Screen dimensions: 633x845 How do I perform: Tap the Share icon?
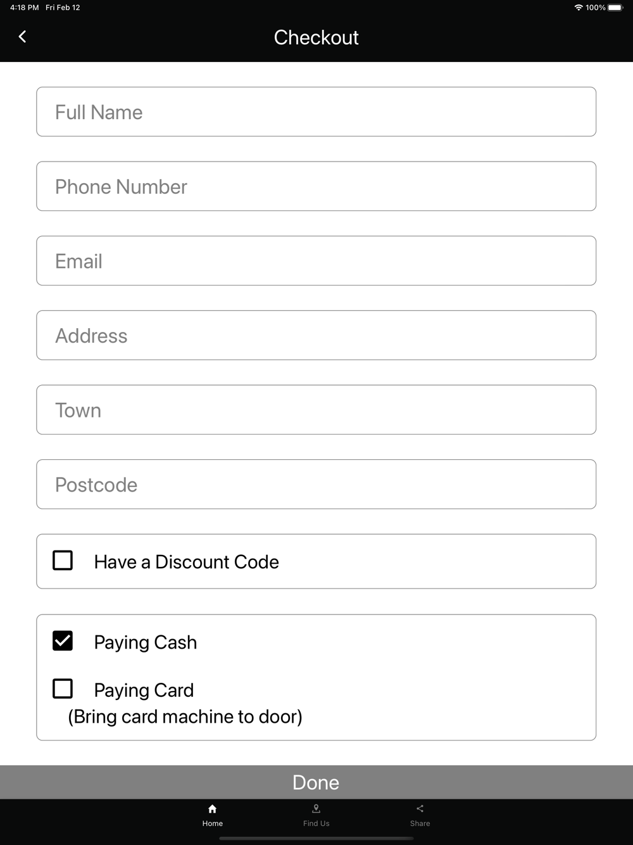point(420,809)
